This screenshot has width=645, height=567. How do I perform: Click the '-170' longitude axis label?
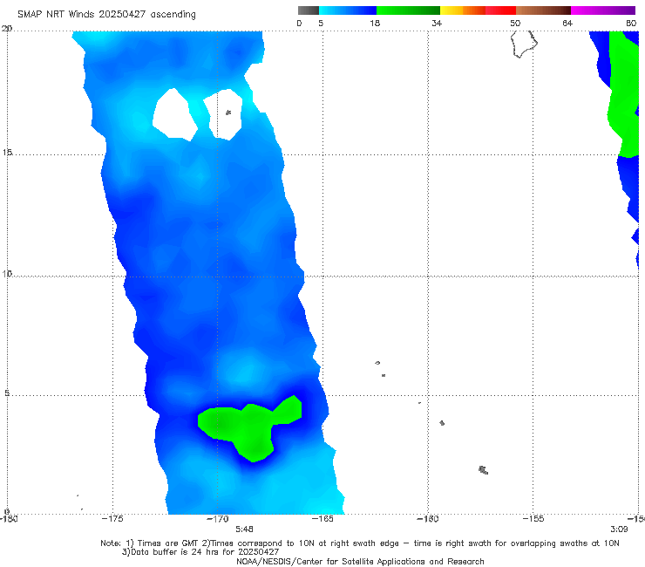[x=217, y=518]
